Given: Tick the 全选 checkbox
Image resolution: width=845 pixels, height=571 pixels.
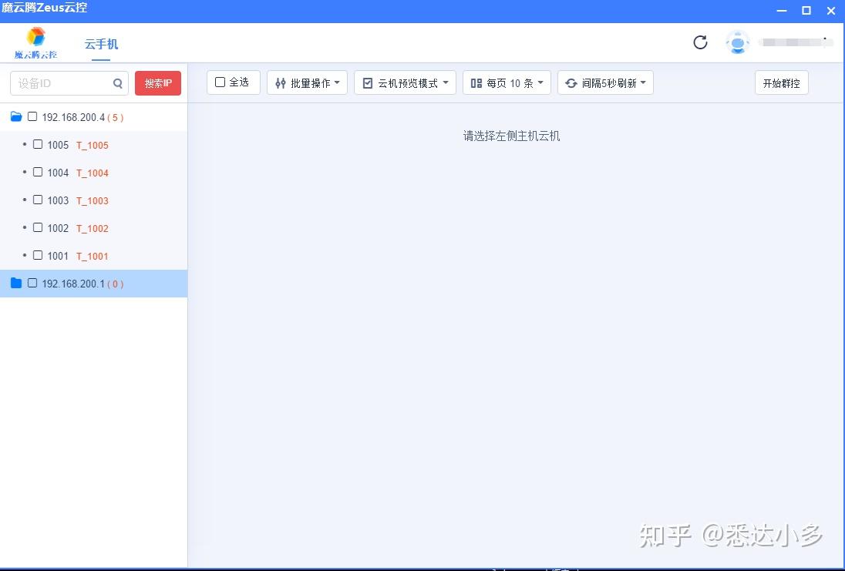Looking at the screenshot, I should tap(220, 82).
